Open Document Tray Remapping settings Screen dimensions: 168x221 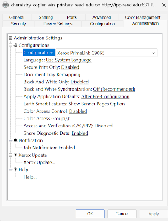[54, 75]
